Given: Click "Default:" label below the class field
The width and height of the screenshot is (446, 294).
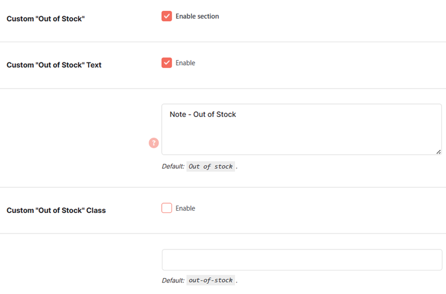Looking at the screenshot, I should pos(173,280).
